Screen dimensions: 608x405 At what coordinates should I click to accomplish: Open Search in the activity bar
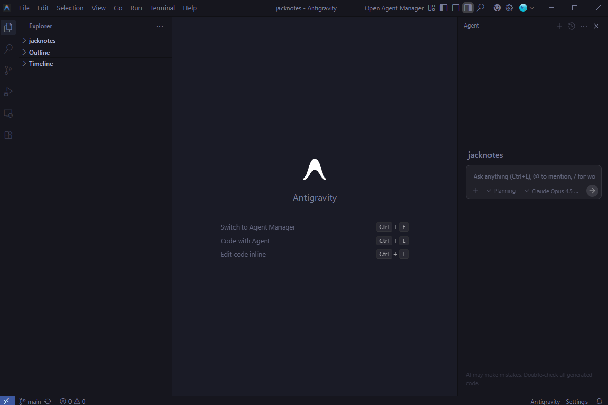[8, 49]
